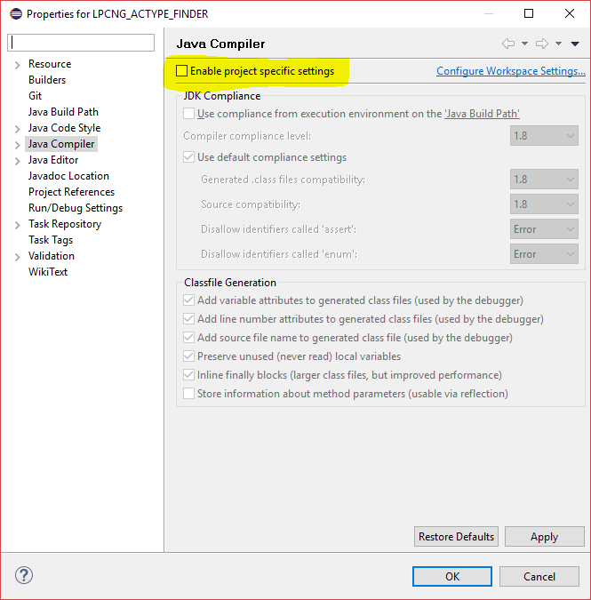Image resolution: width=591 pixels, height=600 pixels.
Task: Expand the Resource tree node
Action: (x=17, y=64)
